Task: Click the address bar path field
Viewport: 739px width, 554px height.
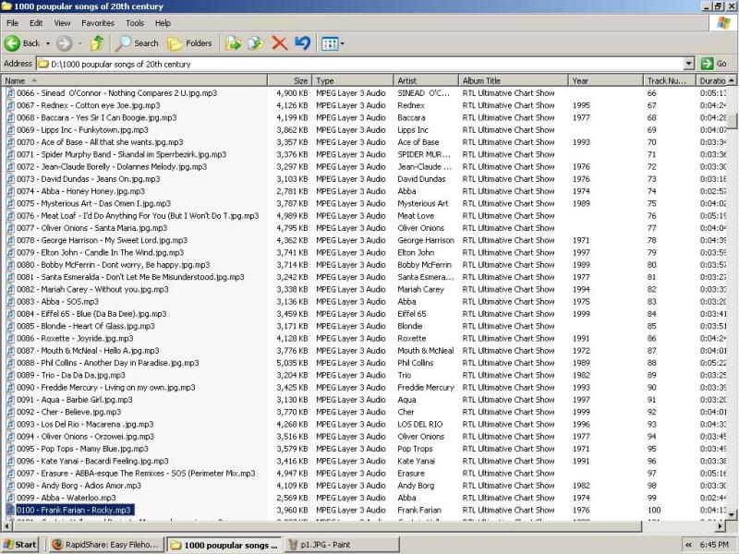Action: tap(360, 64)
